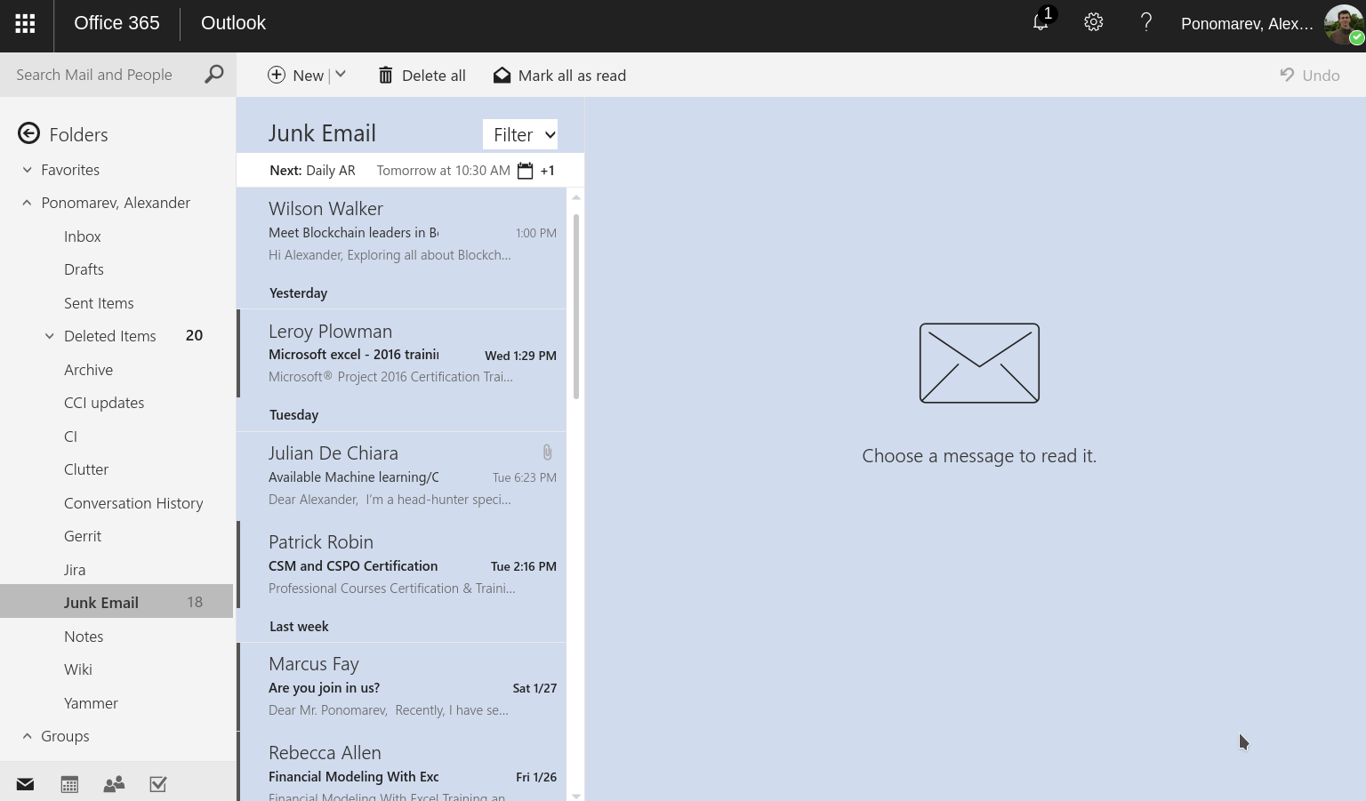Open the Filter dropdown
Viewport: 1366px width, 801px height.
(520, 134)
